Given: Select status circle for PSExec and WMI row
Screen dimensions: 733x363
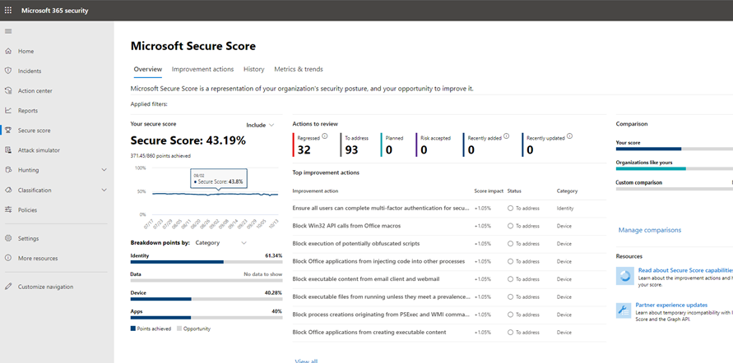Looking at the screenshot, I should pos(511,315).
